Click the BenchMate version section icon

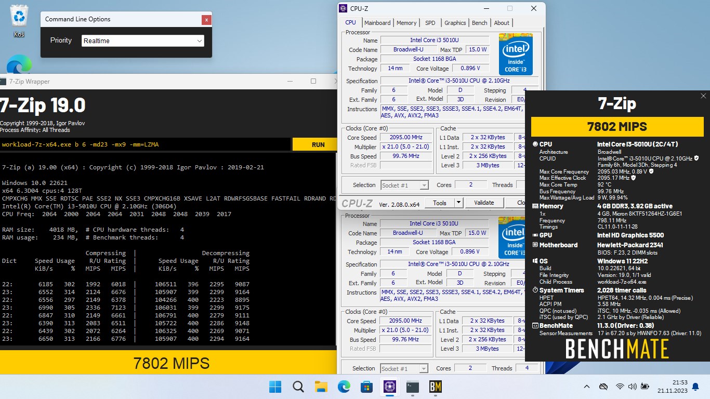point(535,326)
